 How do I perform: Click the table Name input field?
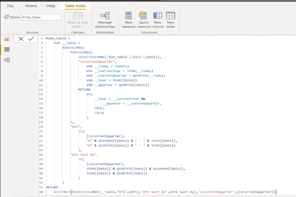[x=41, y=17]
